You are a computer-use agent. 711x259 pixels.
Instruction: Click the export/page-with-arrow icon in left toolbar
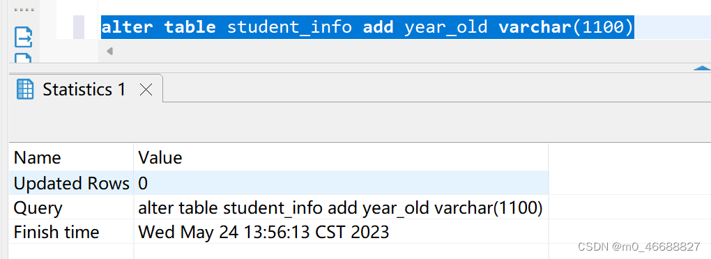tap(23, 38)
